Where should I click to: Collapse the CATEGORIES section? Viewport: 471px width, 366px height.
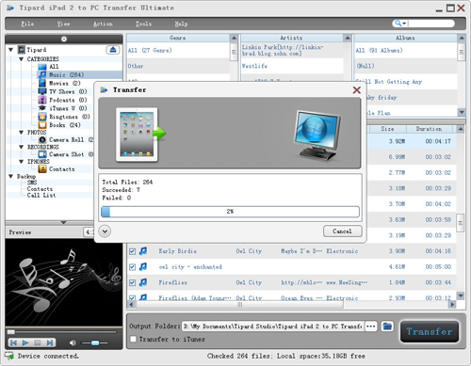(21, 59)
